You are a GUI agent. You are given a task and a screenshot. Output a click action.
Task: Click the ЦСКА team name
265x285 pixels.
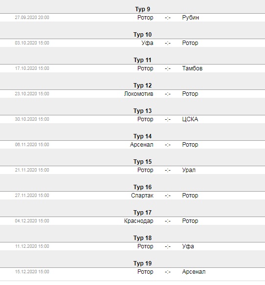(190, 119)
